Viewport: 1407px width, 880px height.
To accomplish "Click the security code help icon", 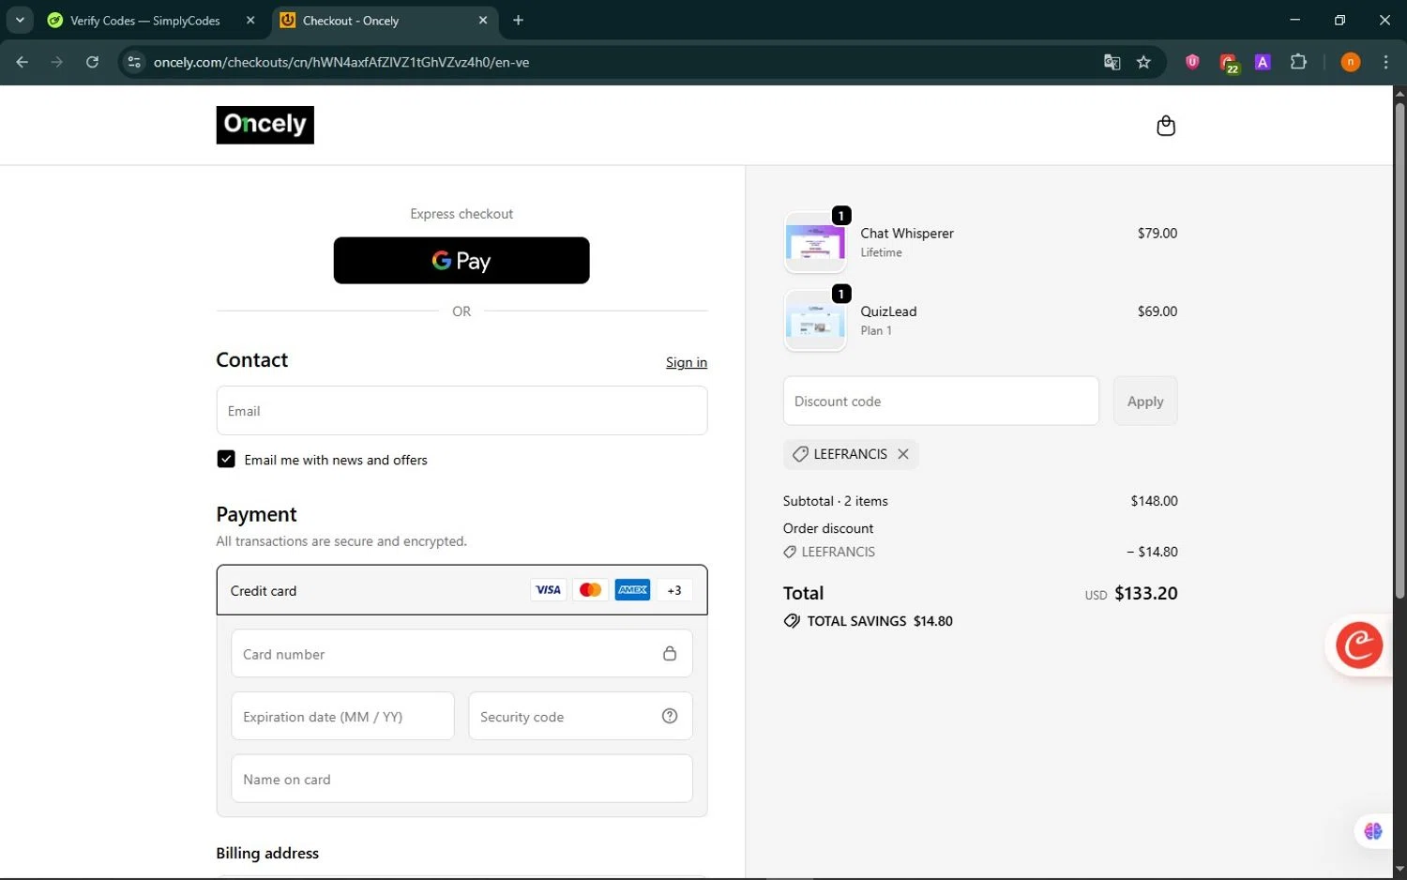I will 670,716.
